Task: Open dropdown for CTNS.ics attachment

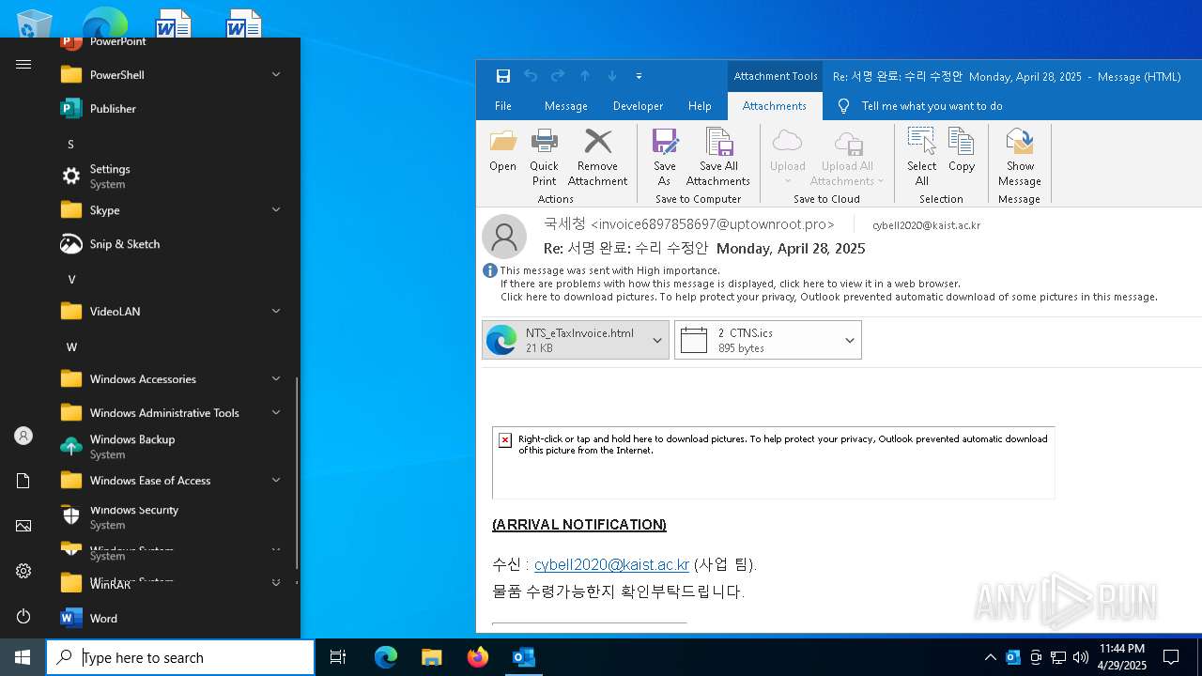Action: pos(850,340)
